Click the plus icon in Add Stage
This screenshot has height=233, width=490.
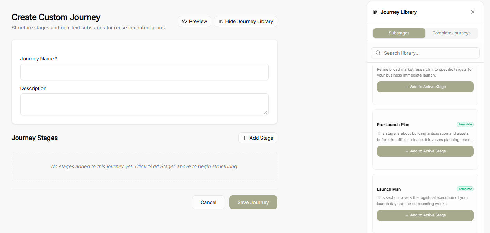tap(245, 138)
